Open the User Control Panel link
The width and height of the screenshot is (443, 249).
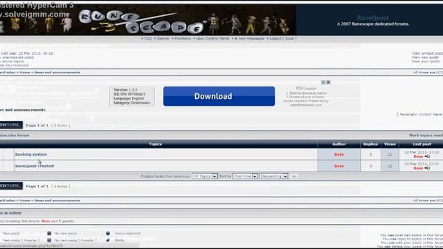pos(213,39)
